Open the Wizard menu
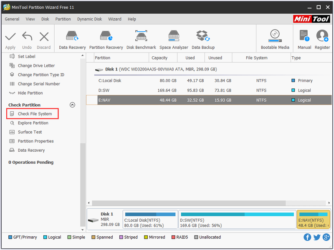Image resolution: width=334 pixels, height=250 pixels. (x=114, y=19)
